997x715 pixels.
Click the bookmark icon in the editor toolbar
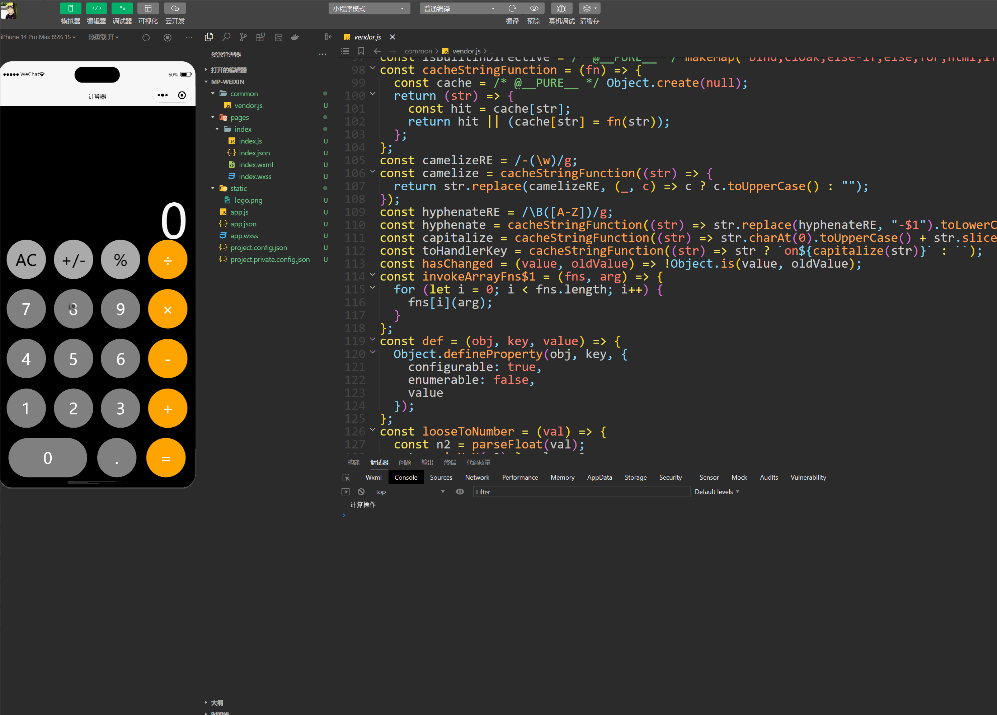[x=361, y=51]
